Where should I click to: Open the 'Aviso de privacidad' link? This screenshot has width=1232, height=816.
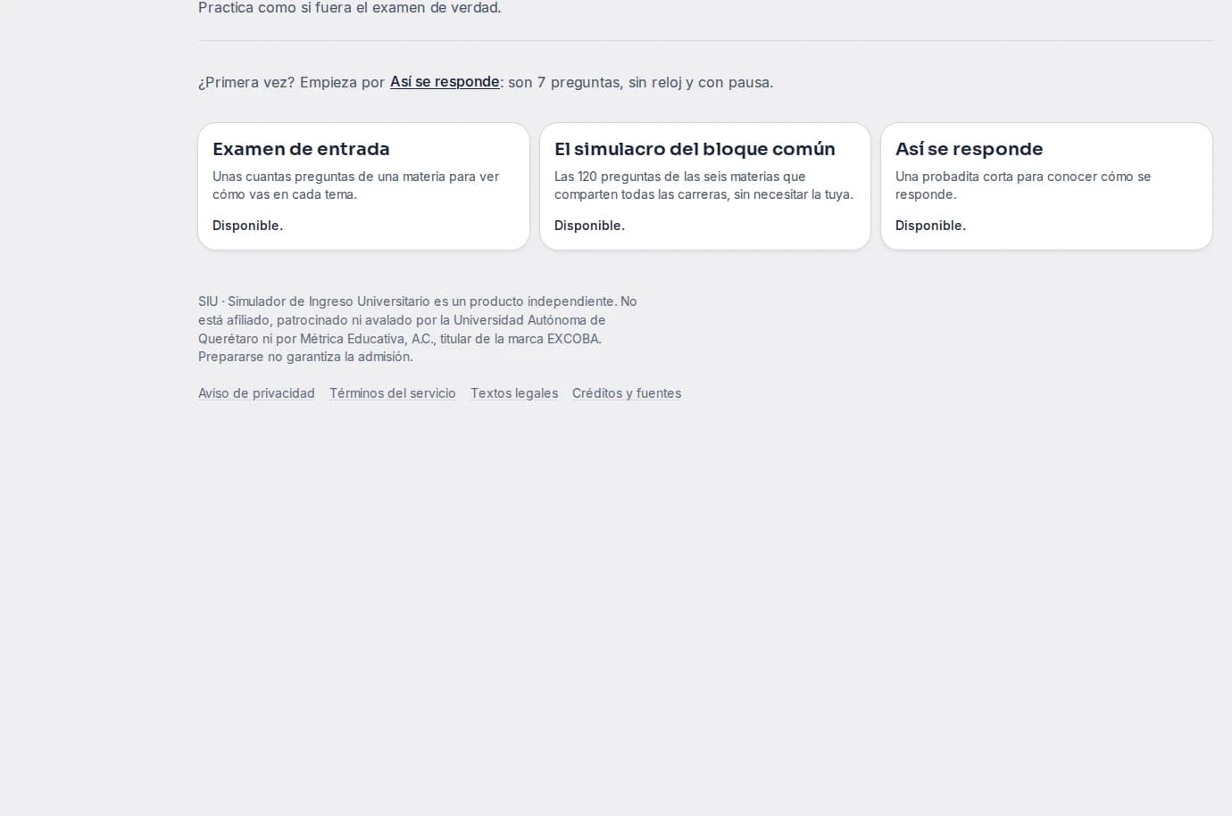tap(256, 393)
